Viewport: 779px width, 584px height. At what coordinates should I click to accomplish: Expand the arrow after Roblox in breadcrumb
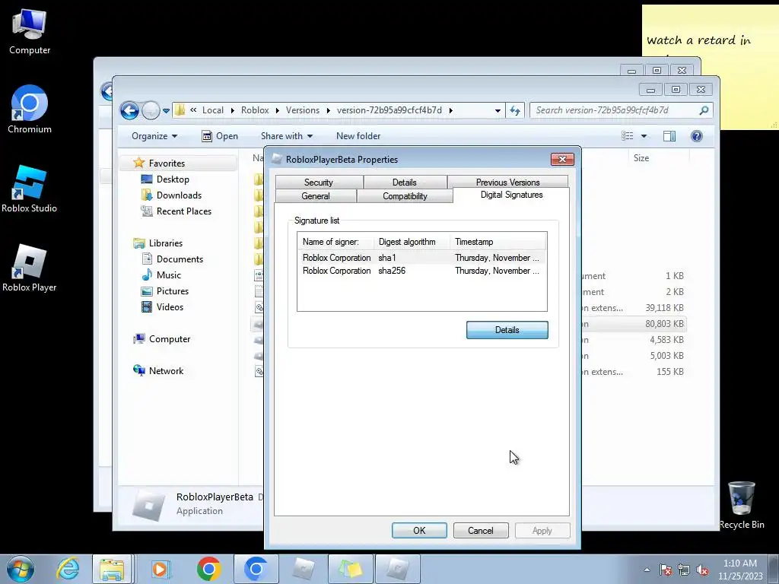[x=277, y=110]
